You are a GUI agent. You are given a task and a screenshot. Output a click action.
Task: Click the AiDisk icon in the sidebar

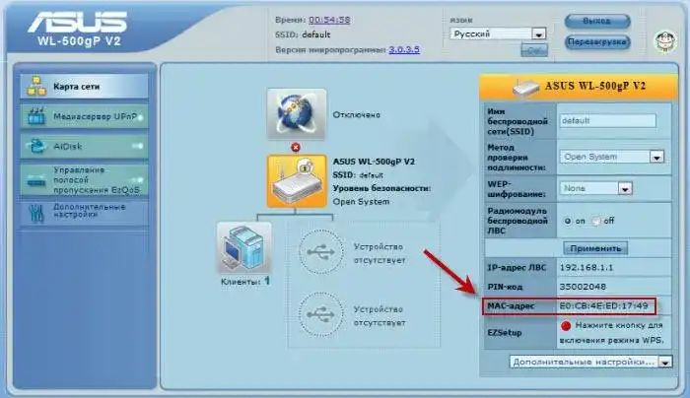(x=36, y=146)
